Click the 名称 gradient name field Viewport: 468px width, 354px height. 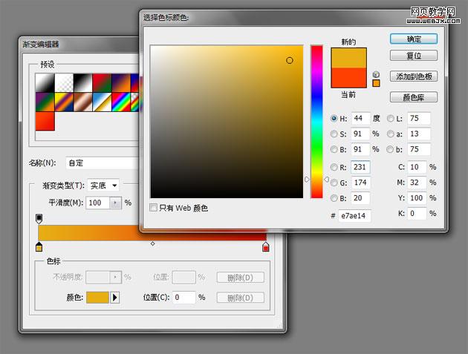click(103, 163)
